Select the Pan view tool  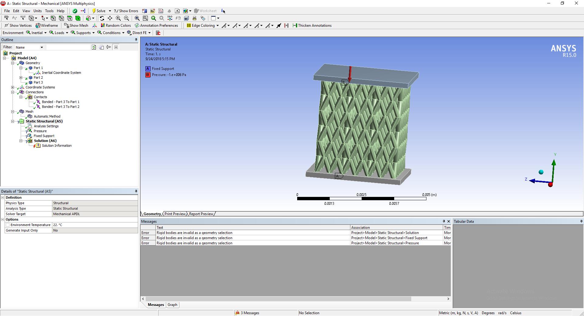(110, 18)
